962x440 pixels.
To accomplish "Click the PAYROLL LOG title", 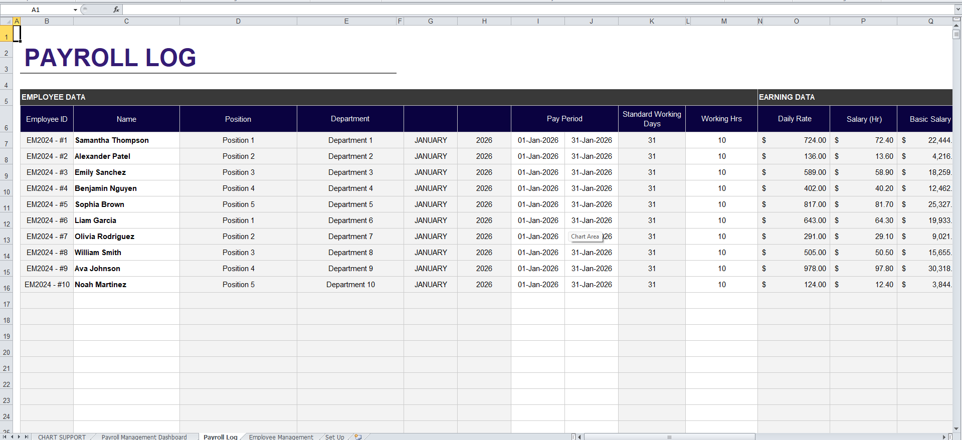I will (x=110, y=58).
